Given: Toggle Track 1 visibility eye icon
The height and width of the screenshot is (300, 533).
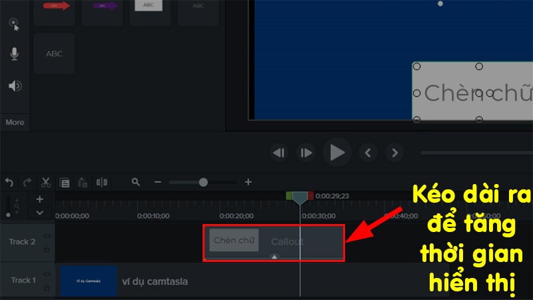Looking at the screenshot, I should [47, 275].
